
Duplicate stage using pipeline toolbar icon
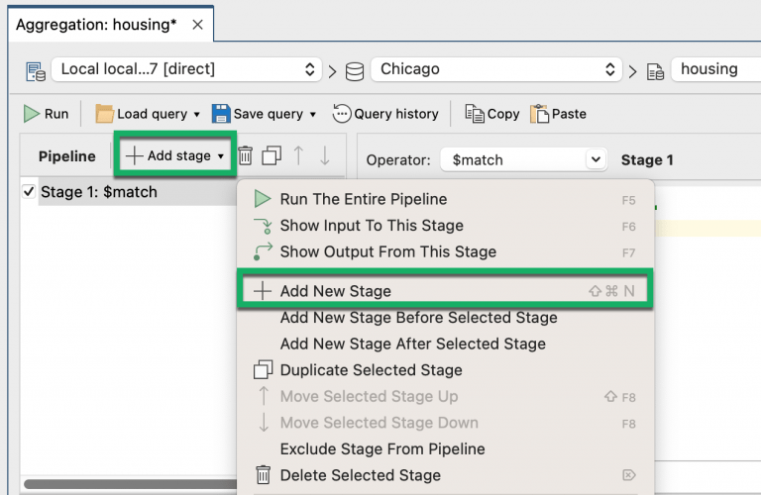click(x=272, y=155)
